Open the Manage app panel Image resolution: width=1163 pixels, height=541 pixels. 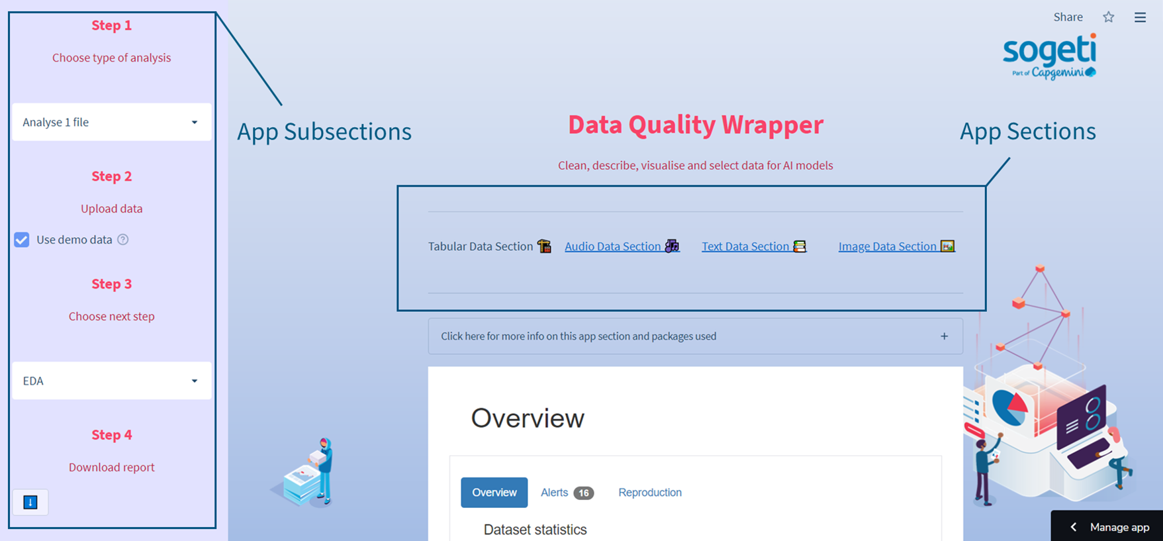(x=1109, y=527)
